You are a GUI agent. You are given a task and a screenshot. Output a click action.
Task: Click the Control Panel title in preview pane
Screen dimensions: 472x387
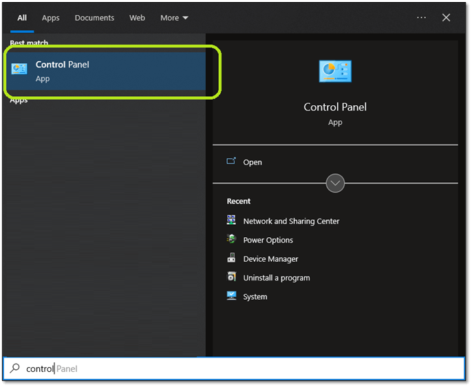[335, 107]
